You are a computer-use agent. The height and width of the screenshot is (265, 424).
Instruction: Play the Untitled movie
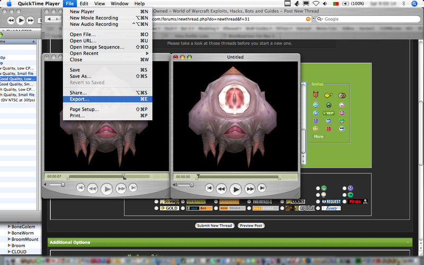(x=236, y=189)
